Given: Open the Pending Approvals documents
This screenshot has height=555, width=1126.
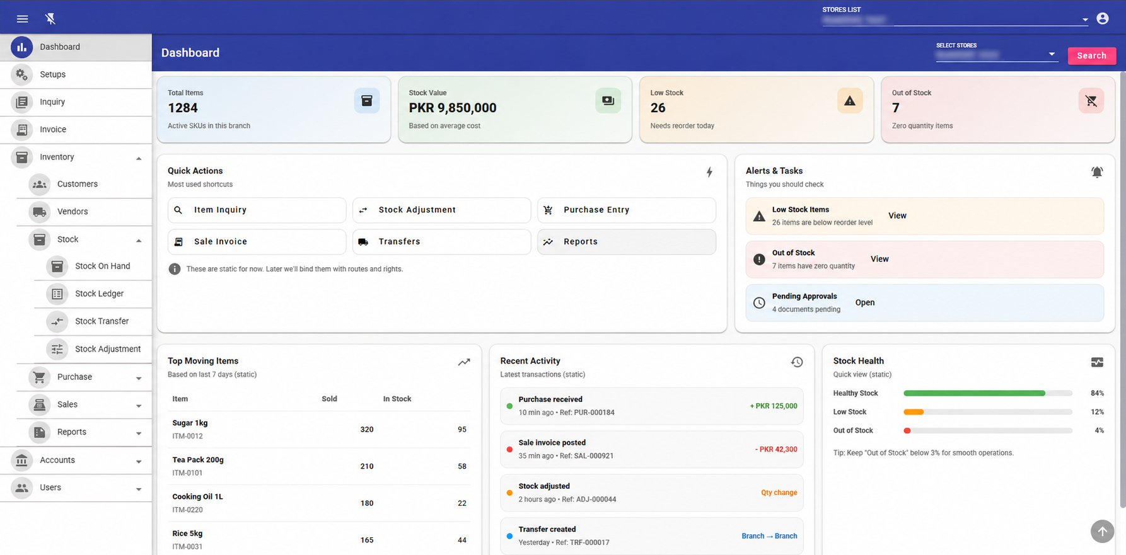Looking at the screenshot, I should (x=865, y=303).
